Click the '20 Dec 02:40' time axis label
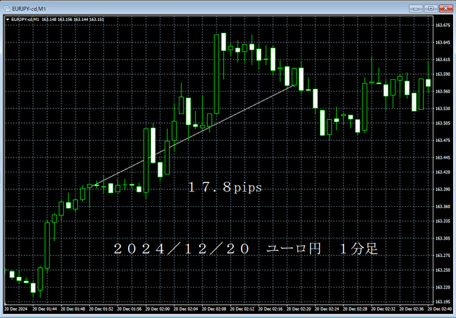 [x=440, y=309]
